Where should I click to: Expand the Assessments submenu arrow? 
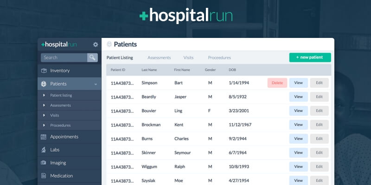[x=44, y=105]
